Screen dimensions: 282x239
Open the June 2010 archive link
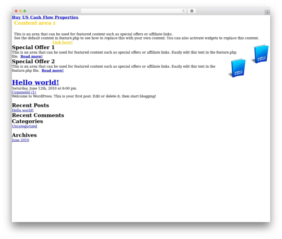pos(20,140)
